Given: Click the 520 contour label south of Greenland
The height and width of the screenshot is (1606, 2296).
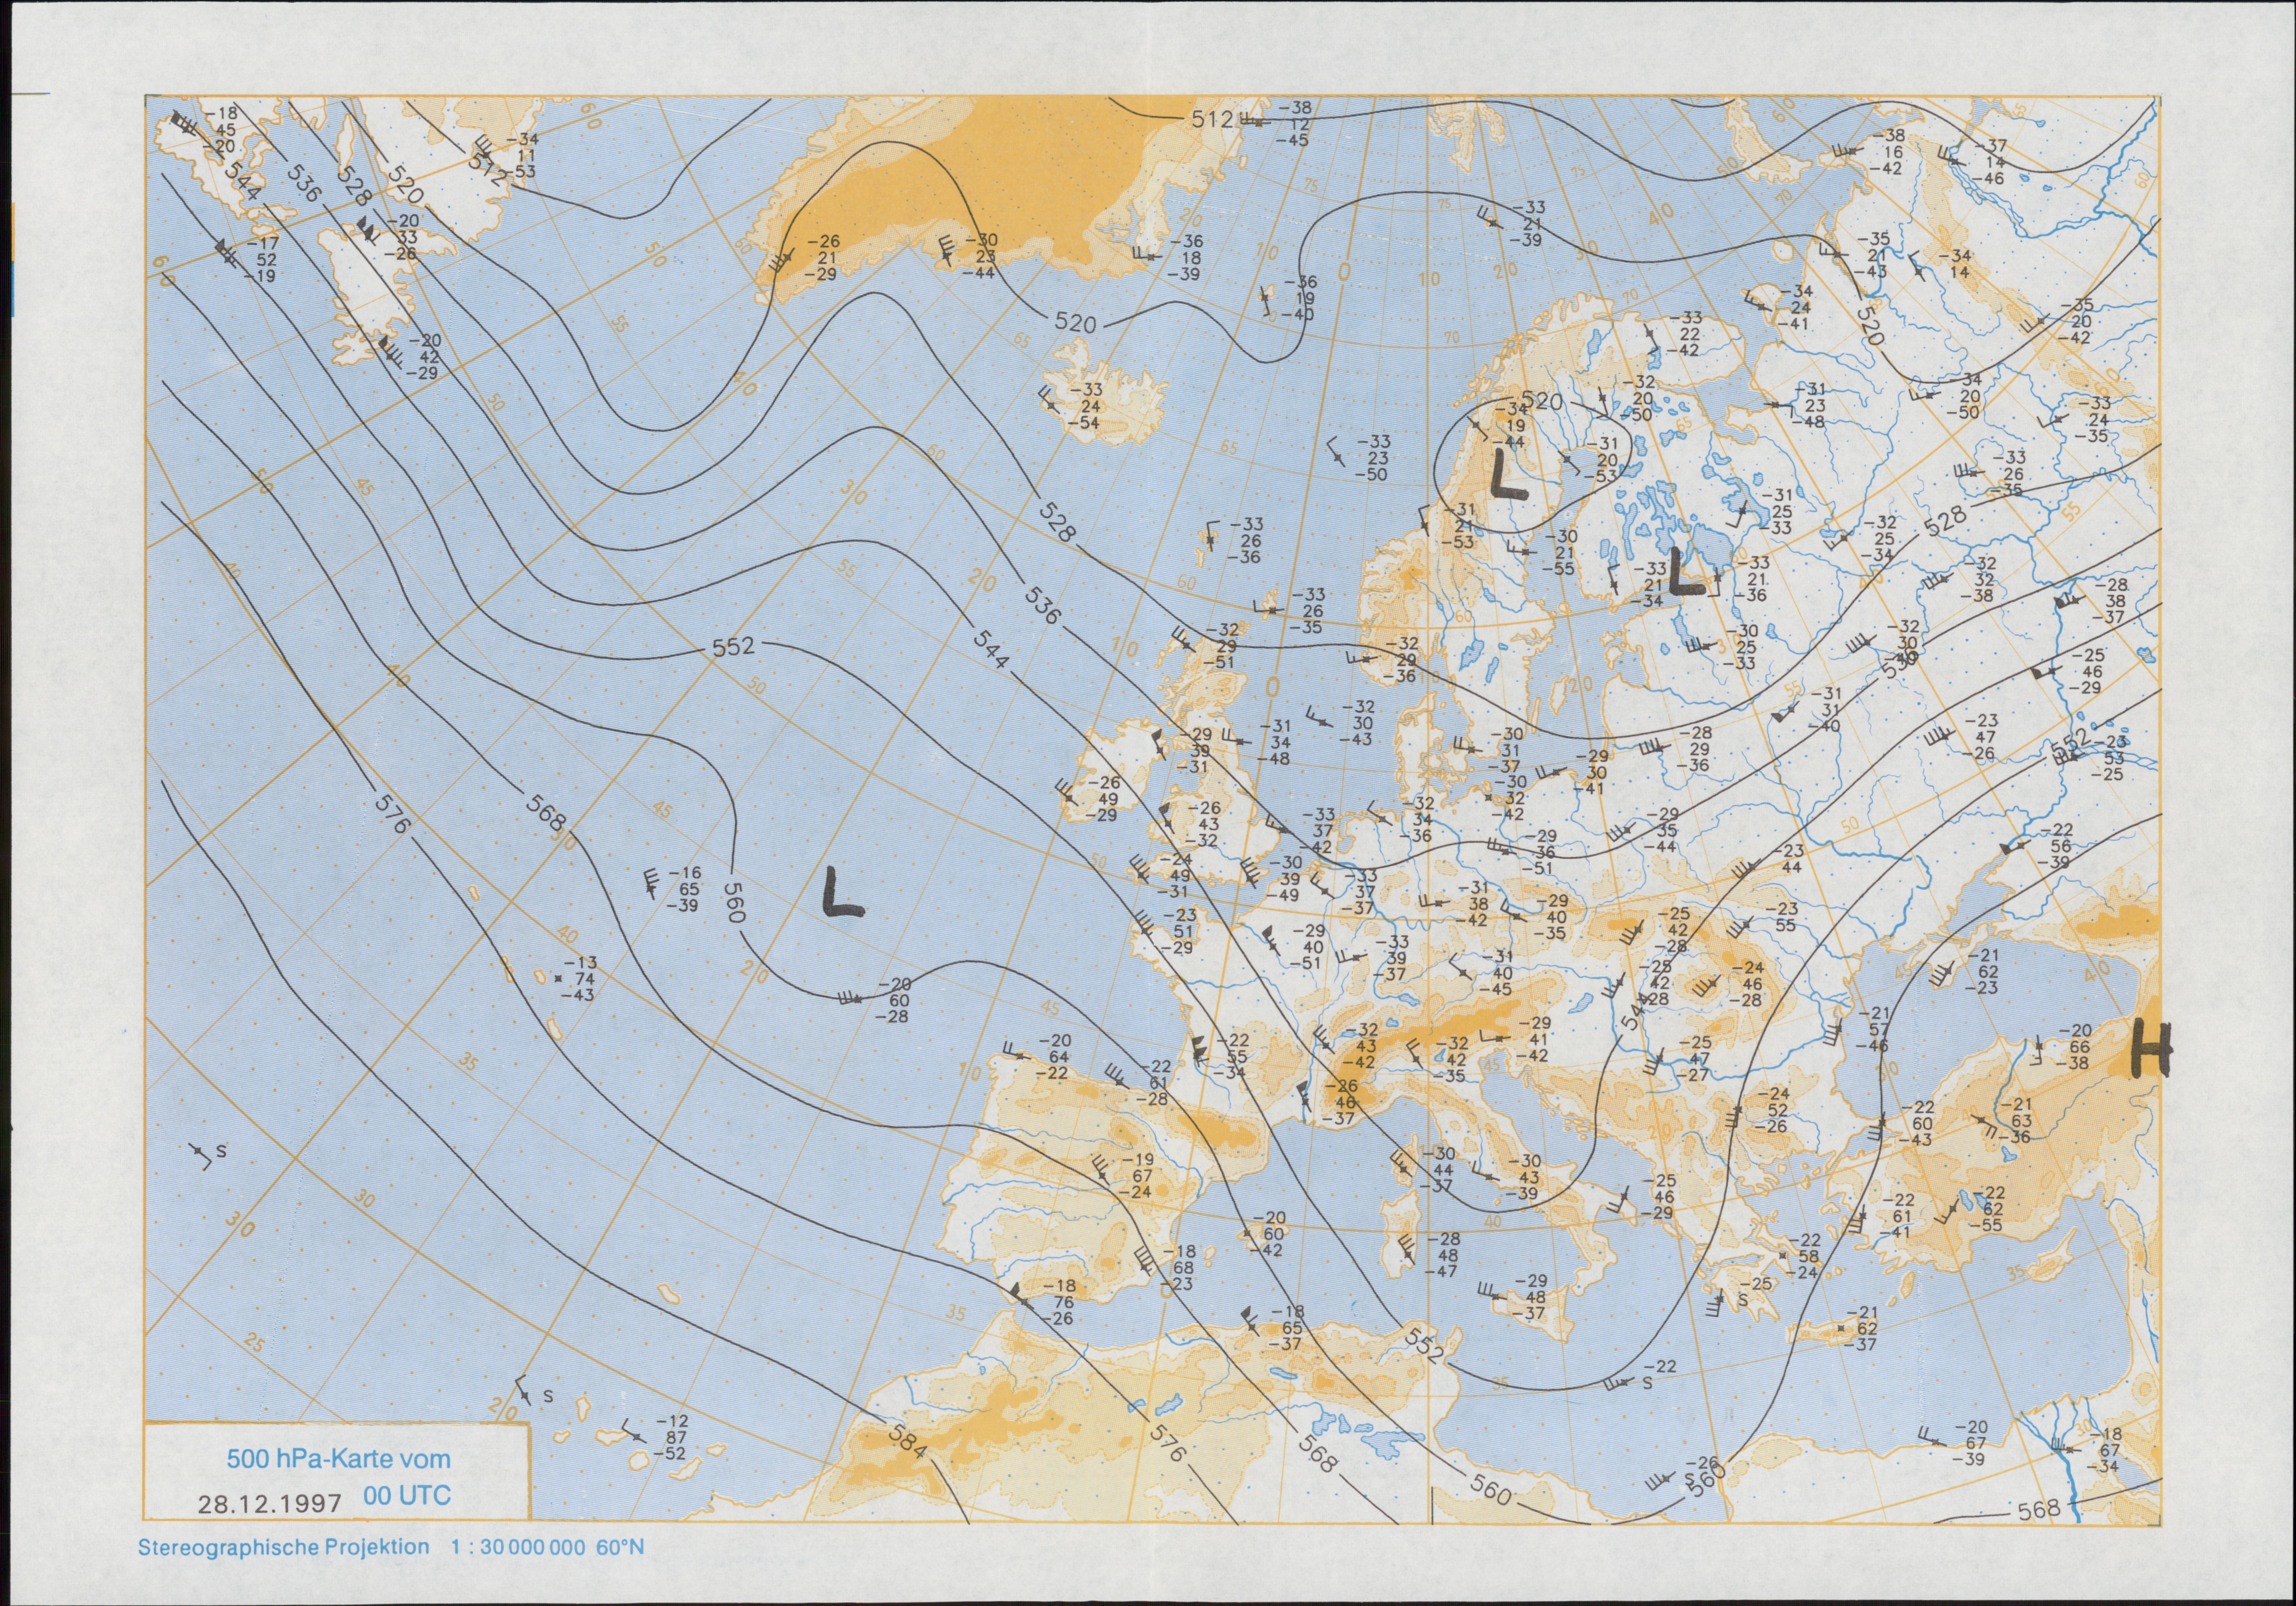Looking at the screenshot, I should coord(1074,323).
